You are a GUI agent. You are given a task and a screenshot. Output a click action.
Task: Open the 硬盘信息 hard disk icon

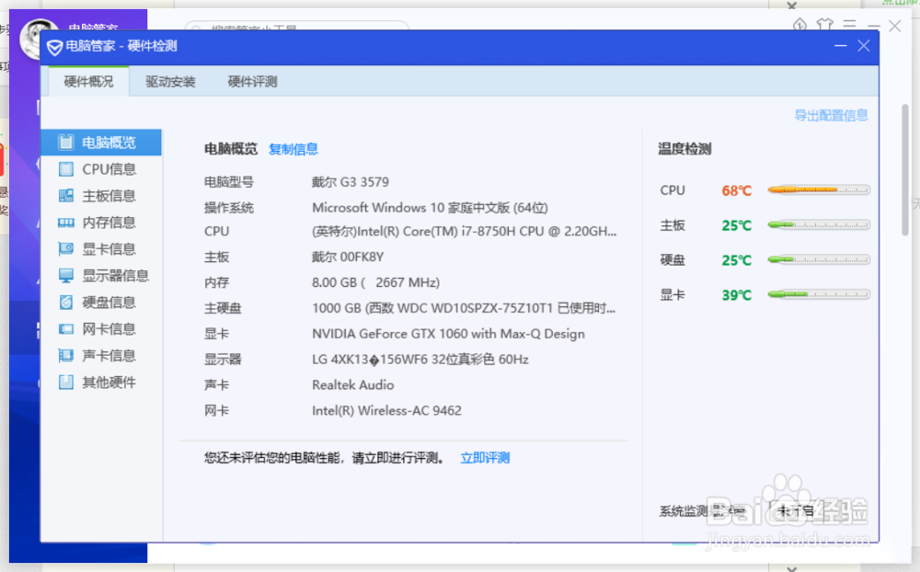(66, 303)
